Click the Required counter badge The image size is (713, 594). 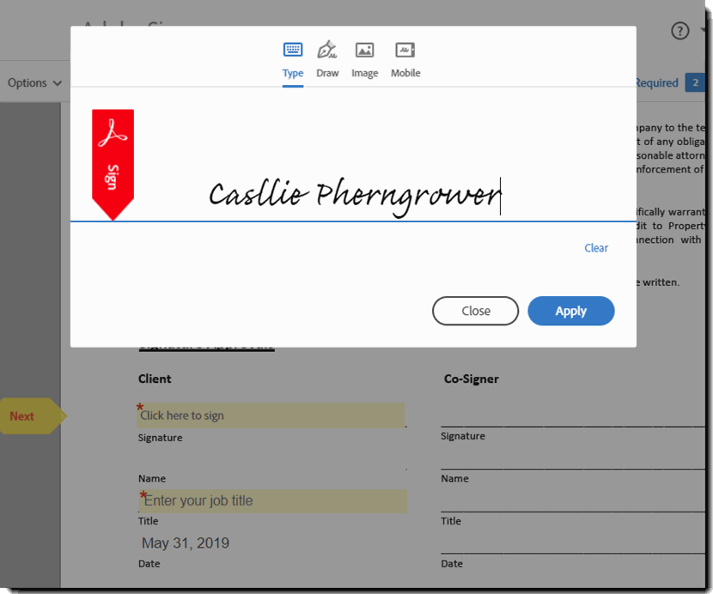(x=695, y=82)
